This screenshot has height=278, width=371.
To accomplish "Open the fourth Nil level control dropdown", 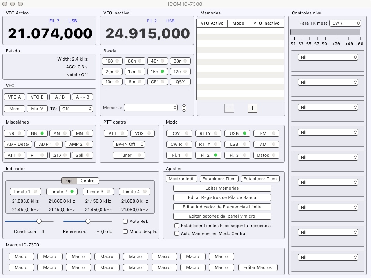I will click(x=328, y=132).
